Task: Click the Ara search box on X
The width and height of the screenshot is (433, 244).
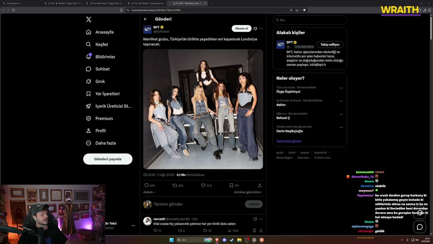Action: 310,20
